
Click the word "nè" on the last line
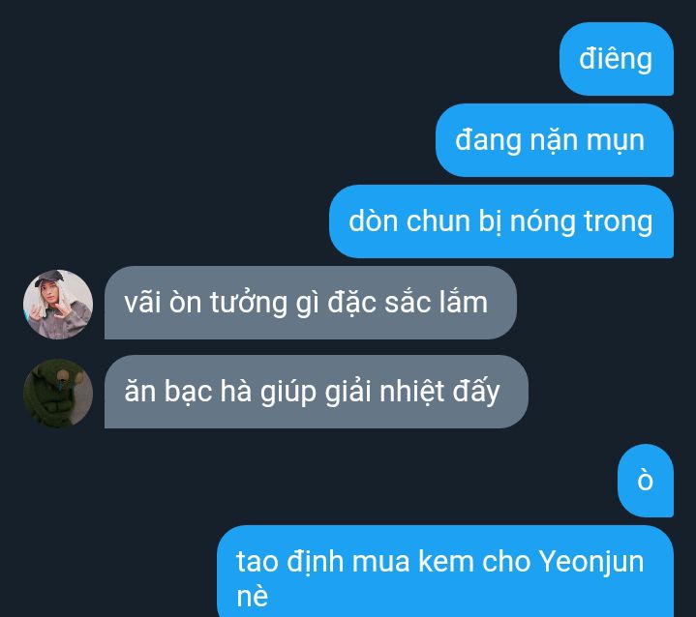coord(252,597)
